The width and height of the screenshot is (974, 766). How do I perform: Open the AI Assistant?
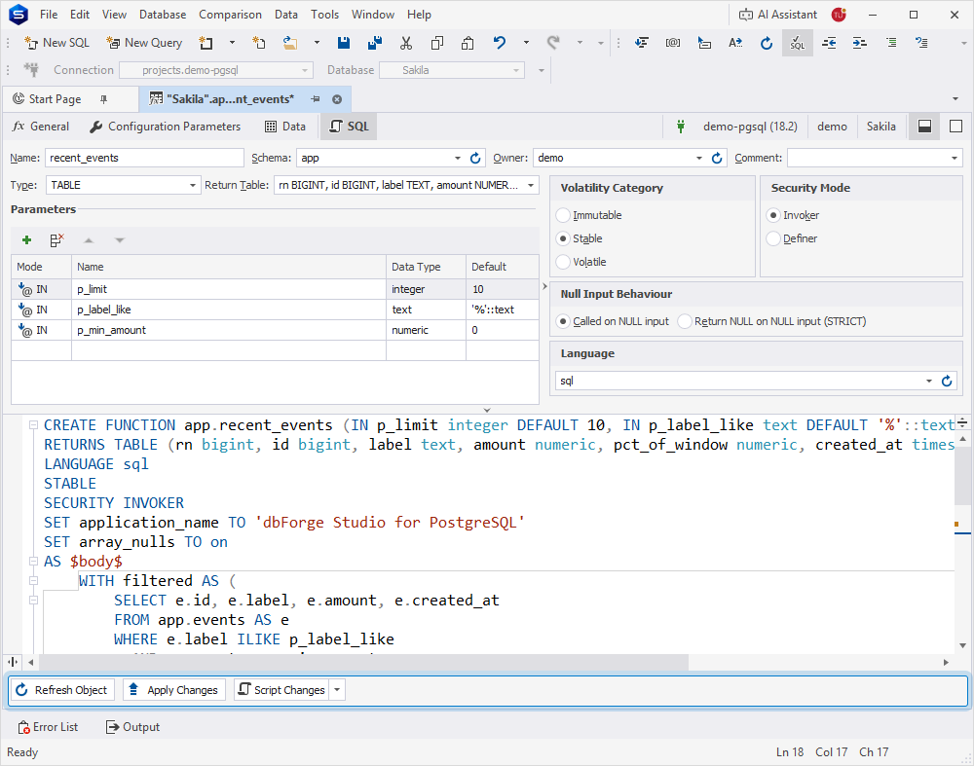coord(778,15)
